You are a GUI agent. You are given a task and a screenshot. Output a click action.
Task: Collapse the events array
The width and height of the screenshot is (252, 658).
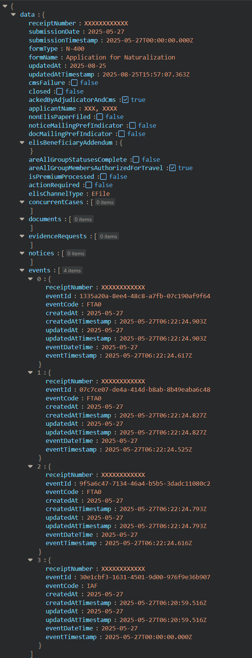pyautogui.click(x=22, y=270)
